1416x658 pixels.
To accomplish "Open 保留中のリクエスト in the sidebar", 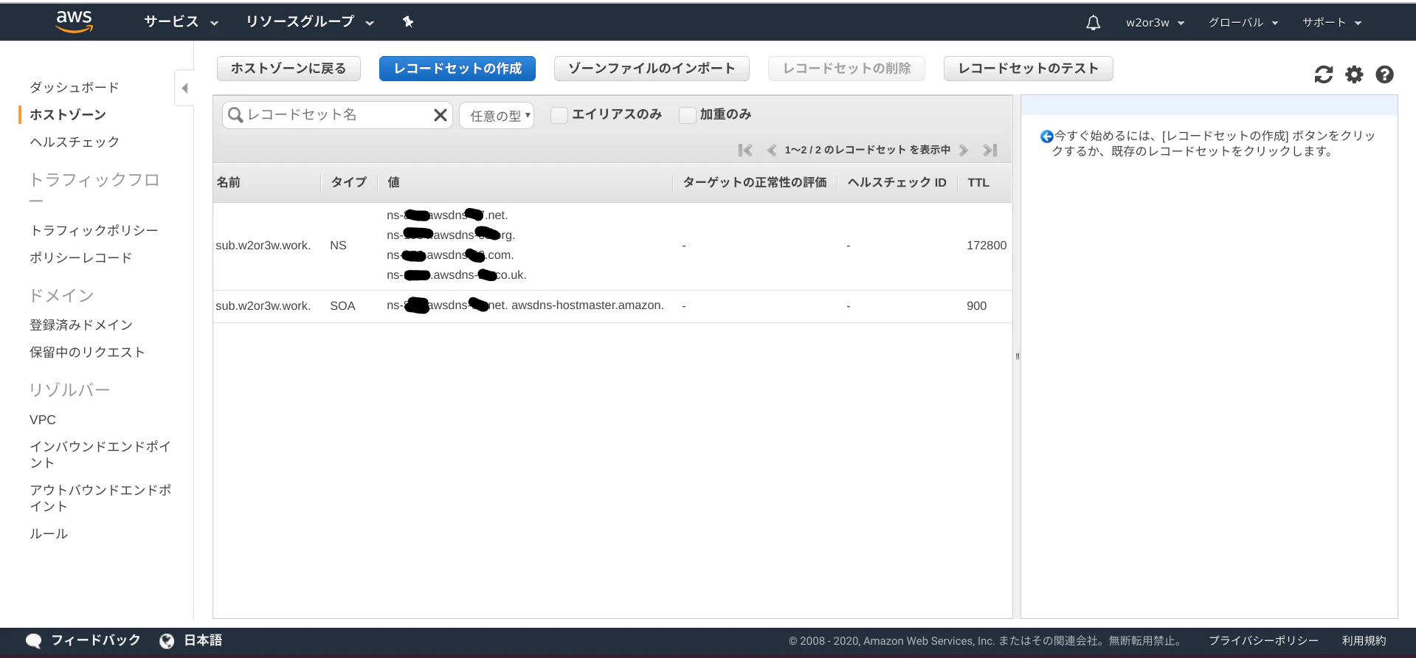I will pyautogui.click(x=87, y=352).
